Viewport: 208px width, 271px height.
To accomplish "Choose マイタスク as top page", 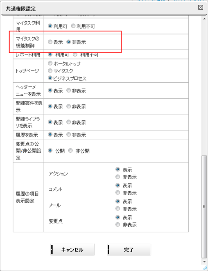I will tap(50, 71).
